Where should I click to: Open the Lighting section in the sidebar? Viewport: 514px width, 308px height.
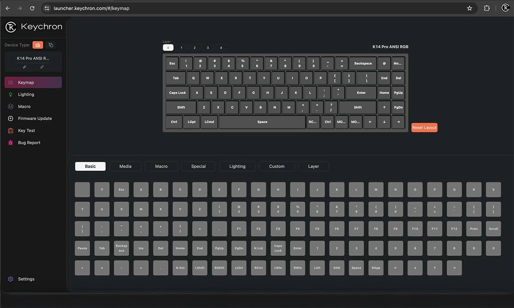(x=26, y=94)
